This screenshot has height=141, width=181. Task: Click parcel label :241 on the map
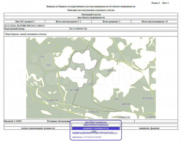point(90,84)
